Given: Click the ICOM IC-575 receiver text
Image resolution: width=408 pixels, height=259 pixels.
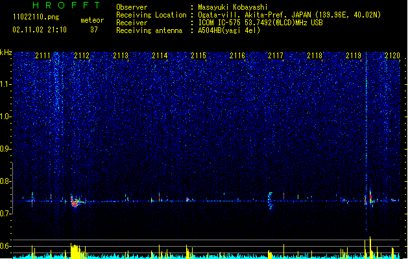Looking at the screenshot, I should pyautogui.click(x=260, y=23).
